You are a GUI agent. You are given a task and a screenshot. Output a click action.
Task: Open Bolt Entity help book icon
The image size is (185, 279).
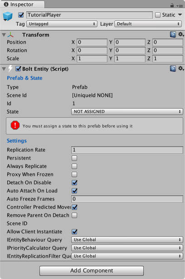(173, 69)
